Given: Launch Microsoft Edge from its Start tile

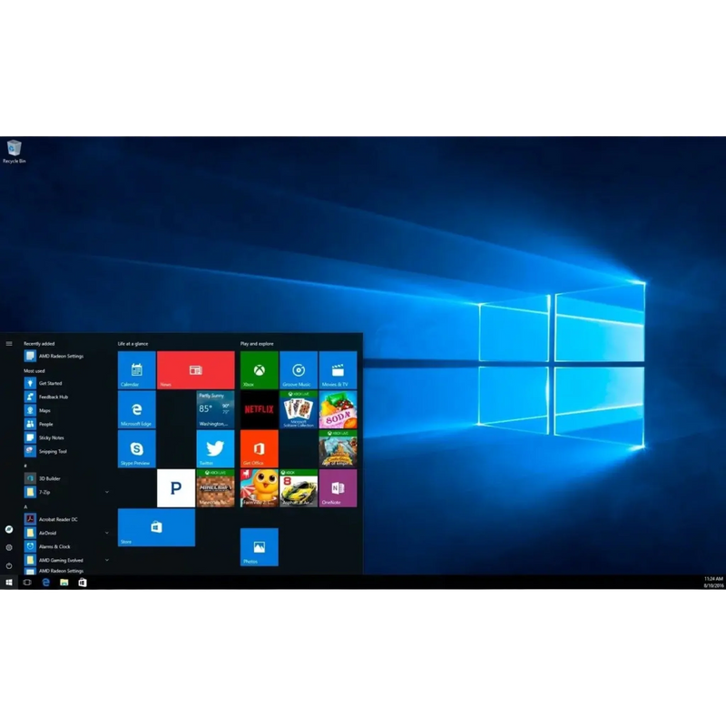Looking at the screenshot, I should 136,410.
